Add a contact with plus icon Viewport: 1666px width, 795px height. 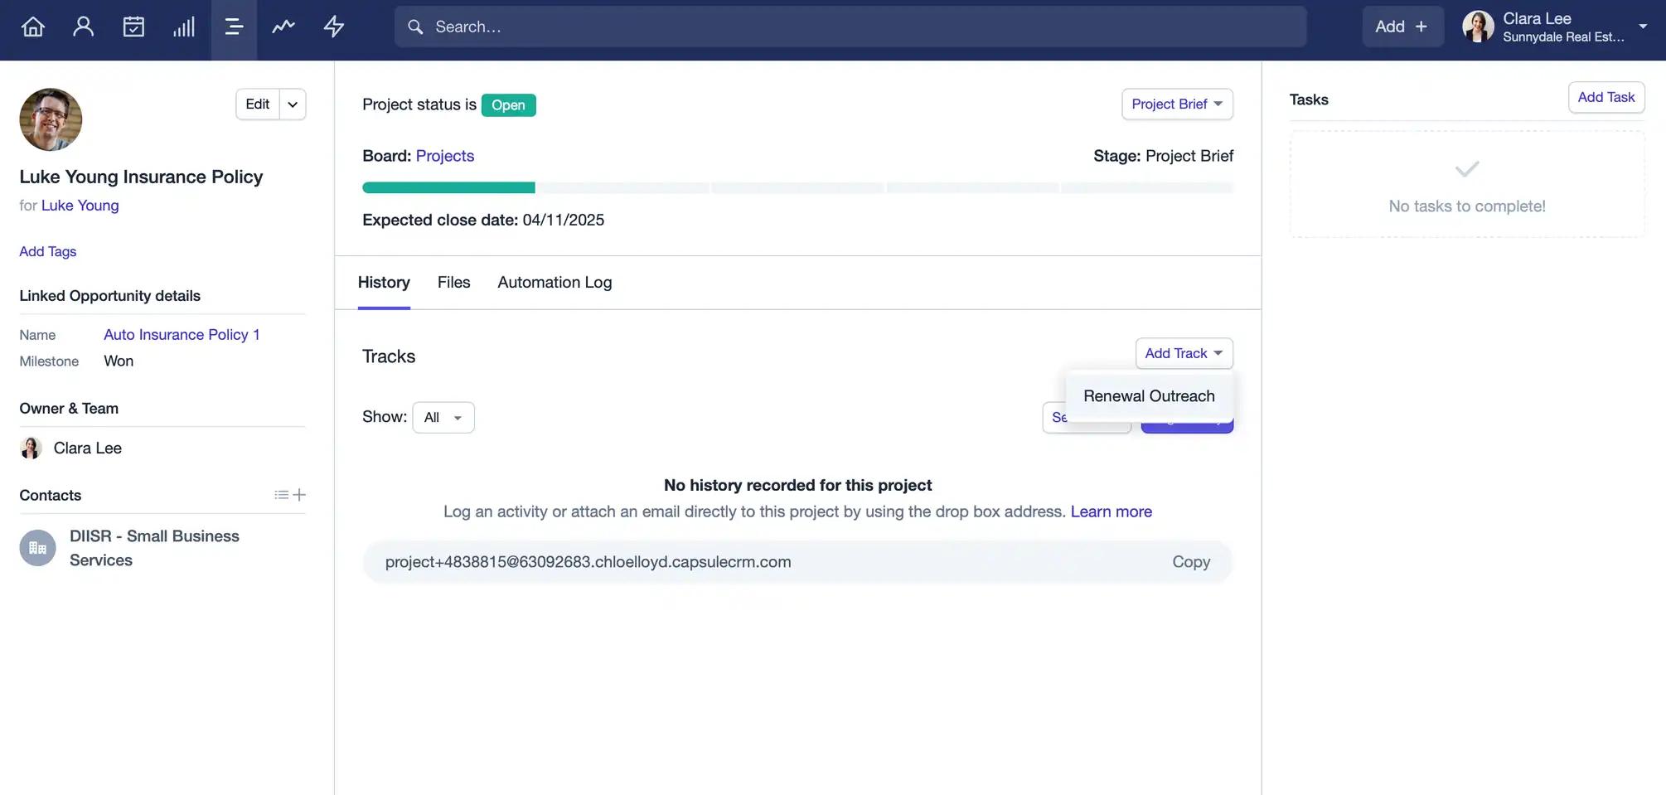(300, 495)
